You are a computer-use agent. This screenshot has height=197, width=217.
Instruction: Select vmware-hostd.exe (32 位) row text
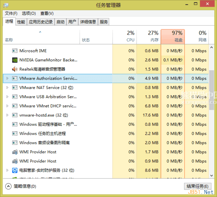coord(44,115)
